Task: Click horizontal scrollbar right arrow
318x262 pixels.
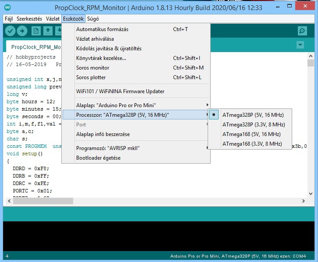Action: 304,201
